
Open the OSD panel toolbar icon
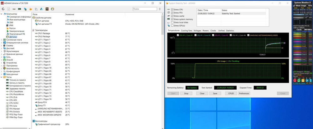(x=47, y=9)
